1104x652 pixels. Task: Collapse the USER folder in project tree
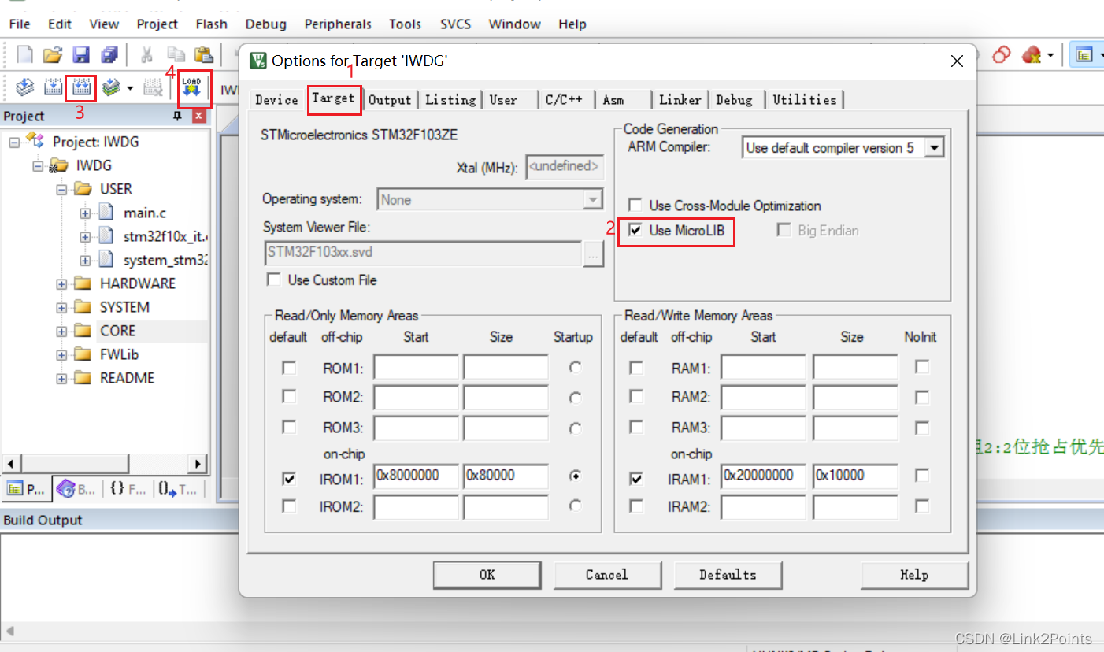[x=61, y=189]
